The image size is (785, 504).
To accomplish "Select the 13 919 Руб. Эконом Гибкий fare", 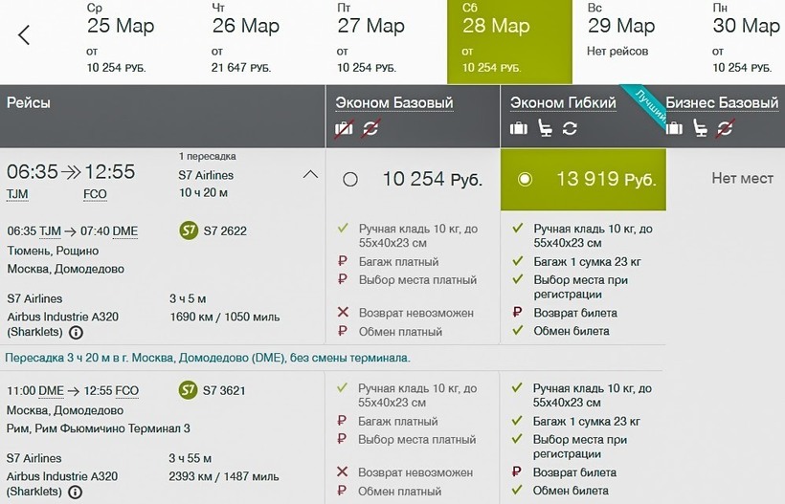I will (x=524, y=179).
